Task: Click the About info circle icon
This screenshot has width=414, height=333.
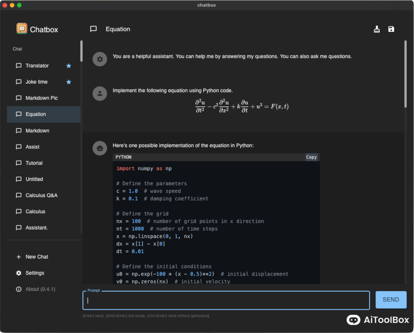Action: 19,289
